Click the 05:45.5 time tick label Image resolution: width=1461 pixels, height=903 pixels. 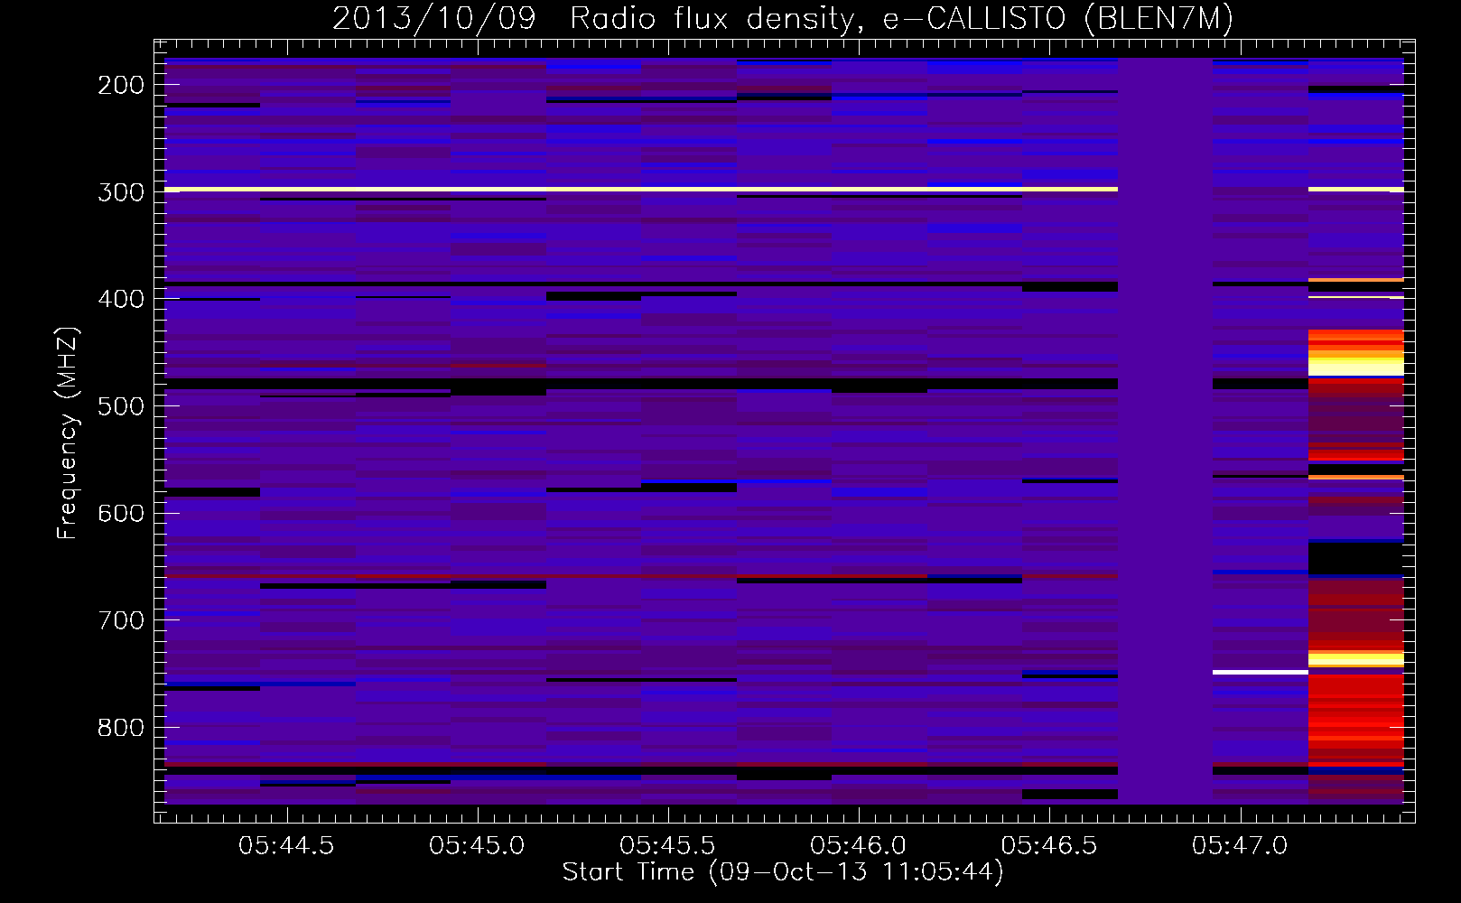pos(667,845)
